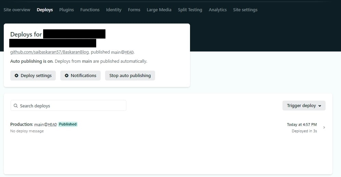This screenshot has width=341, height=177.
Task: Click the 'Today at 4:57 PM' timestamp
Action: pos(302,124)
